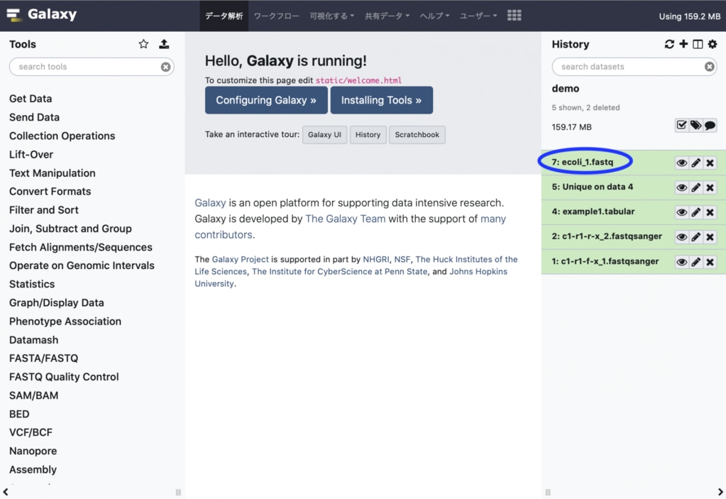
Task: Delete example1.tabular dataset
Action: point(710,212)
